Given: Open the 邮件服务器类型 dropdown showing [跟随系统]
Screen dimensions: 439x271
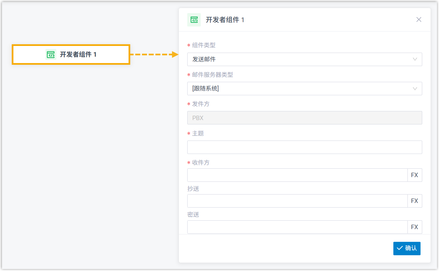Looking at the screenshot, I should point(299,89).
